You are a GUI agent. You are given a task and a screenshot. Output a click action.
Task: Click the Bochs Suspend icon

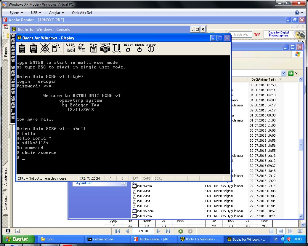139,48
